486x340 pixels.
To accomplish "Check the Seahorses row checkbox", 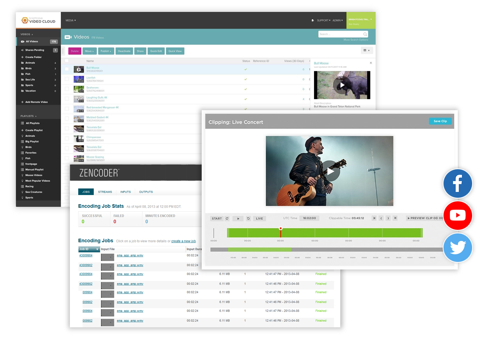I will (x=67, y=89).
